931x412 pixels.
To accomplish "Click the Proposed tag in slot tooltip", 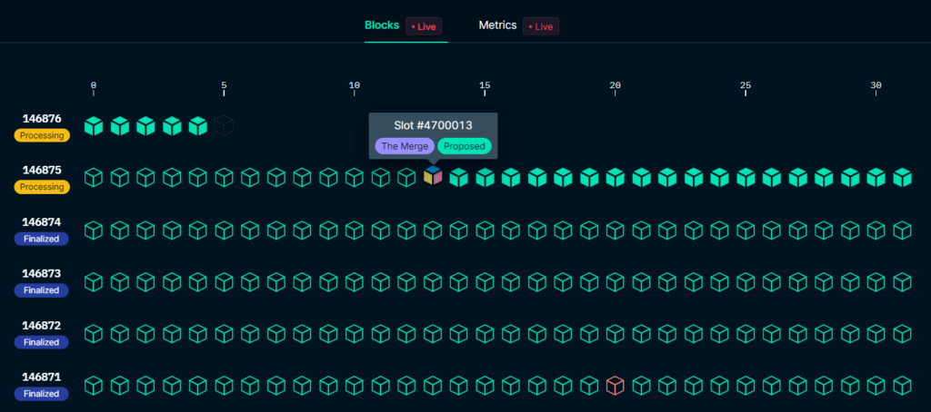I will (x=465, y=146).
